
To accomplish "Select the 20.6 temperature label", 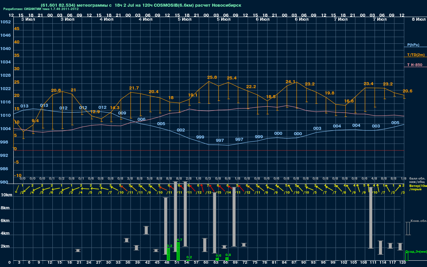I will (407, 91).
